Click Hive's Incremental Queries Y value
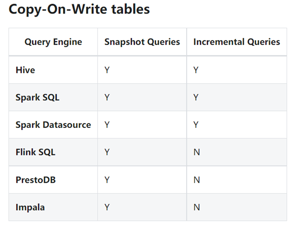The width and height of the screenshot is (302, 230). click(x=196, y=70)
